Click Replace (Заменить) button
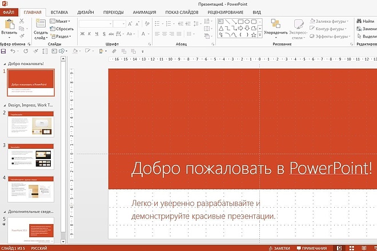The width and height of the screenshot is (377, 251). pos(367,29)
